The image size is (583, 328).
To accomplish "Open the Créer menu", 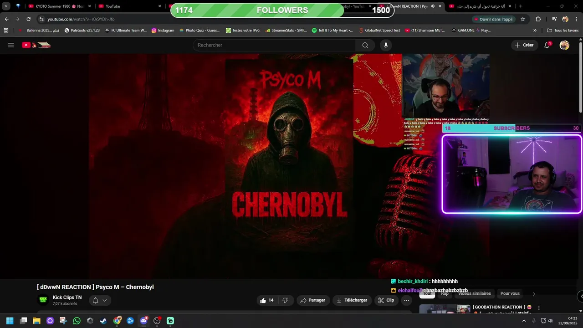I will click(524, 45).
